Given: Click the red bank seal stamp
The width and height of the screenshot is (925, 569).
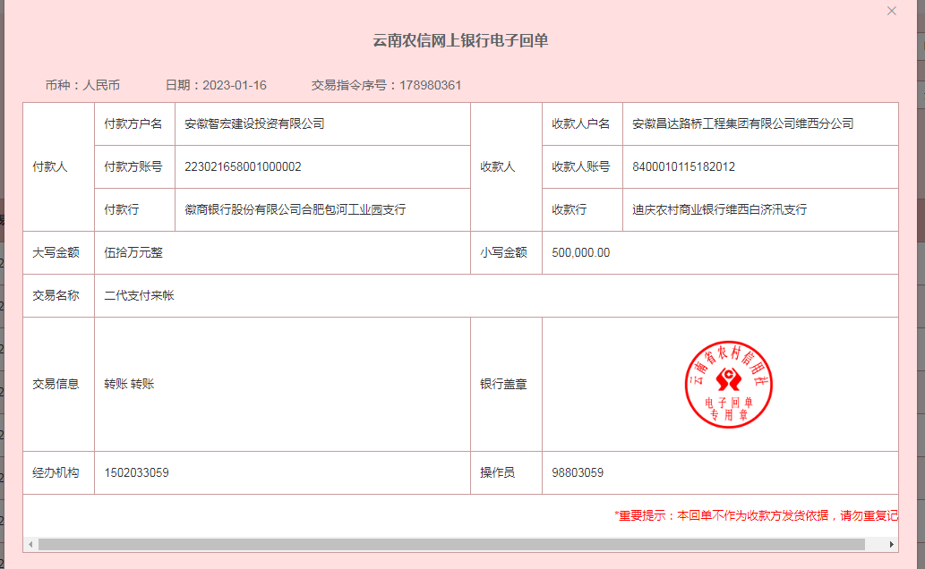Looking at the screenshot, I should click(x=728, y=384).
